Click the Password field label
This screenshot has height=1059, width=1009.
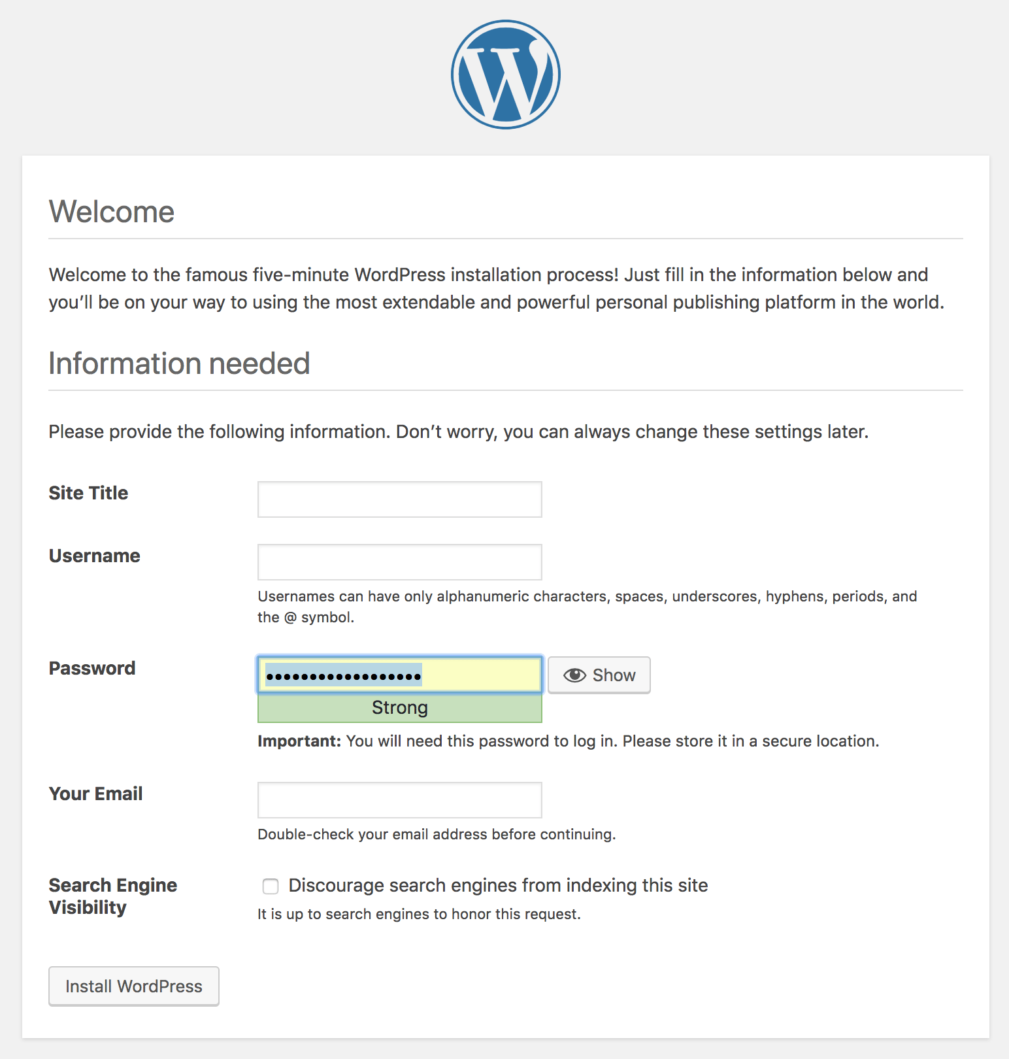coord(92,668)
